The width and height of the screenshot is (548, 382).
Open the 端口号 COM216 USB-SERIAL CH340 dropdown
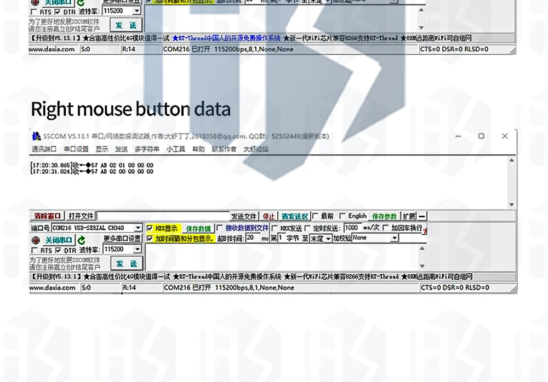pyautogui.click(x=139, y=228)
